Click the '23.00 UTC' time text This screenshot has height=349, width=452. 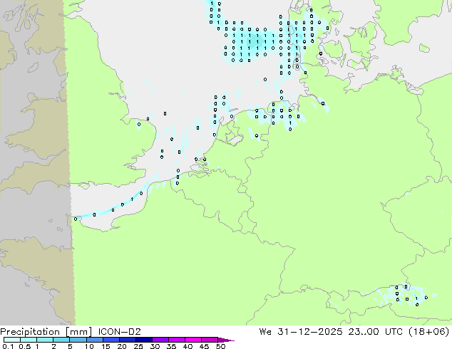(375, 332)
